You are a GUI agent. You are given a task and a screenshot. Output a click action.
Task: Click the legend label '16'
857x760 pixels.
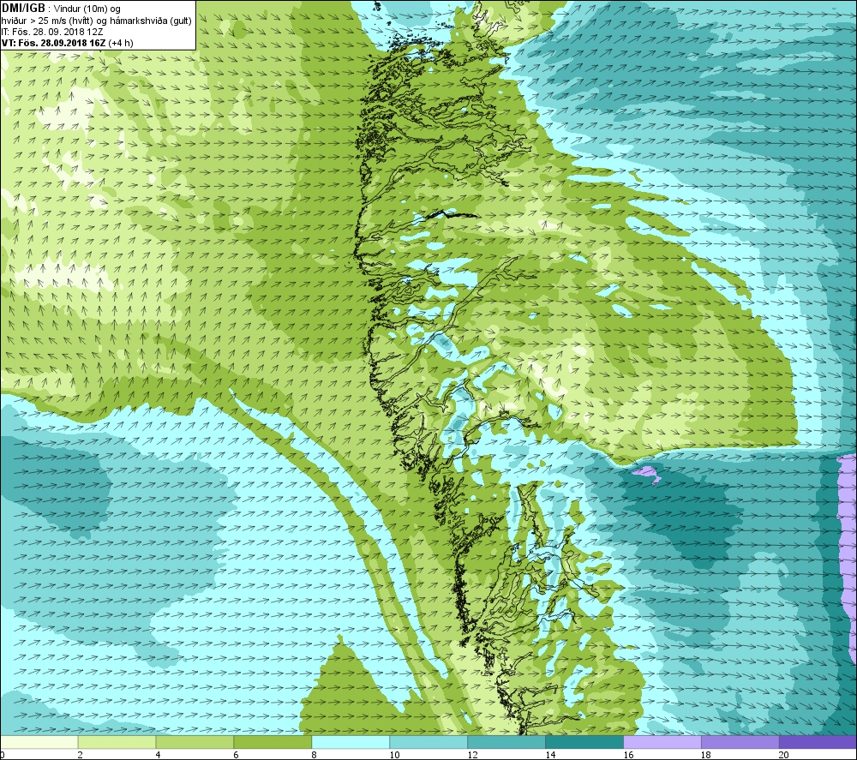[628, 755]
